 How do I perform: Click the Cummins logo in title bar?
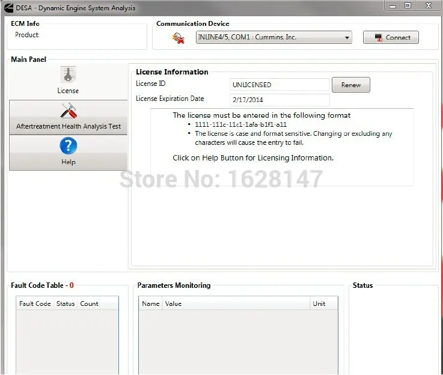[8, 8]
